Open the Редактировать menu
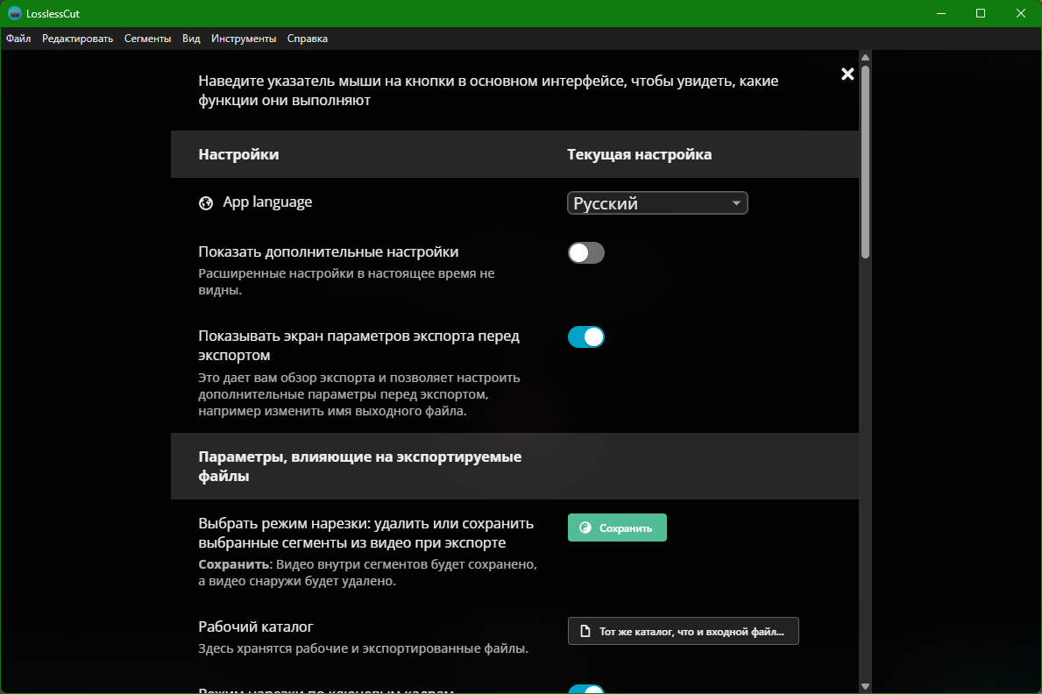Viewport: 1042px width, 694px height. tap(77, 39)
